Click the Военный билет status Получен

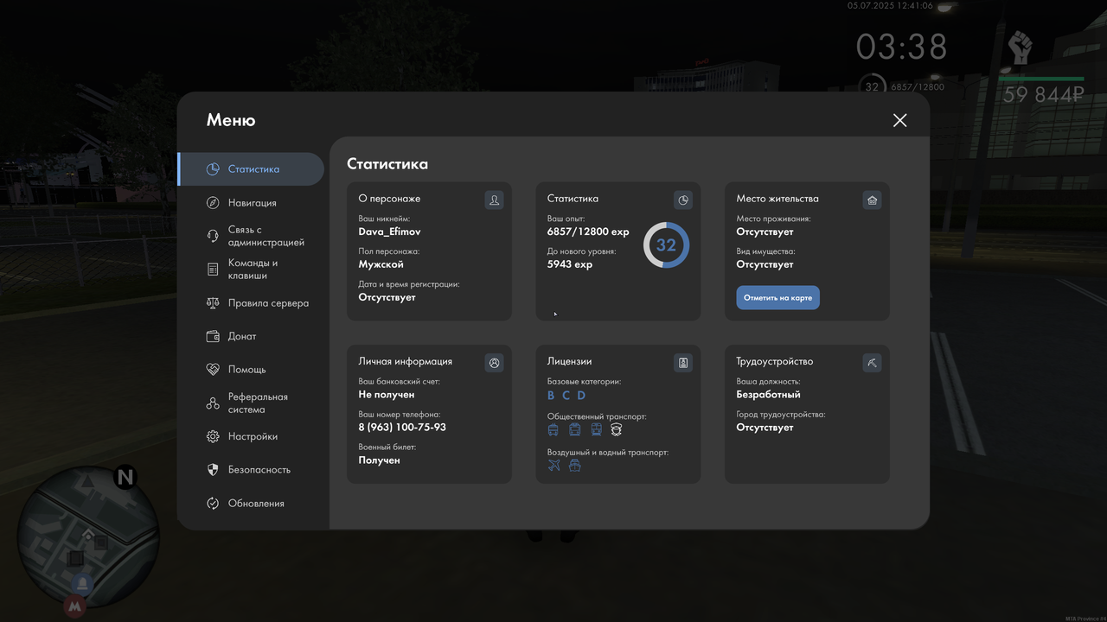380,460
